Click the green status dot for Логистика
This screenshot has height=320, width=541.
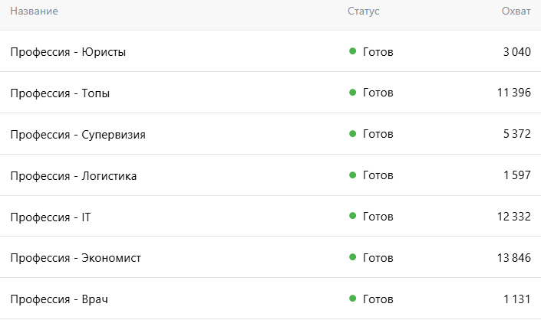click(353, 175)
